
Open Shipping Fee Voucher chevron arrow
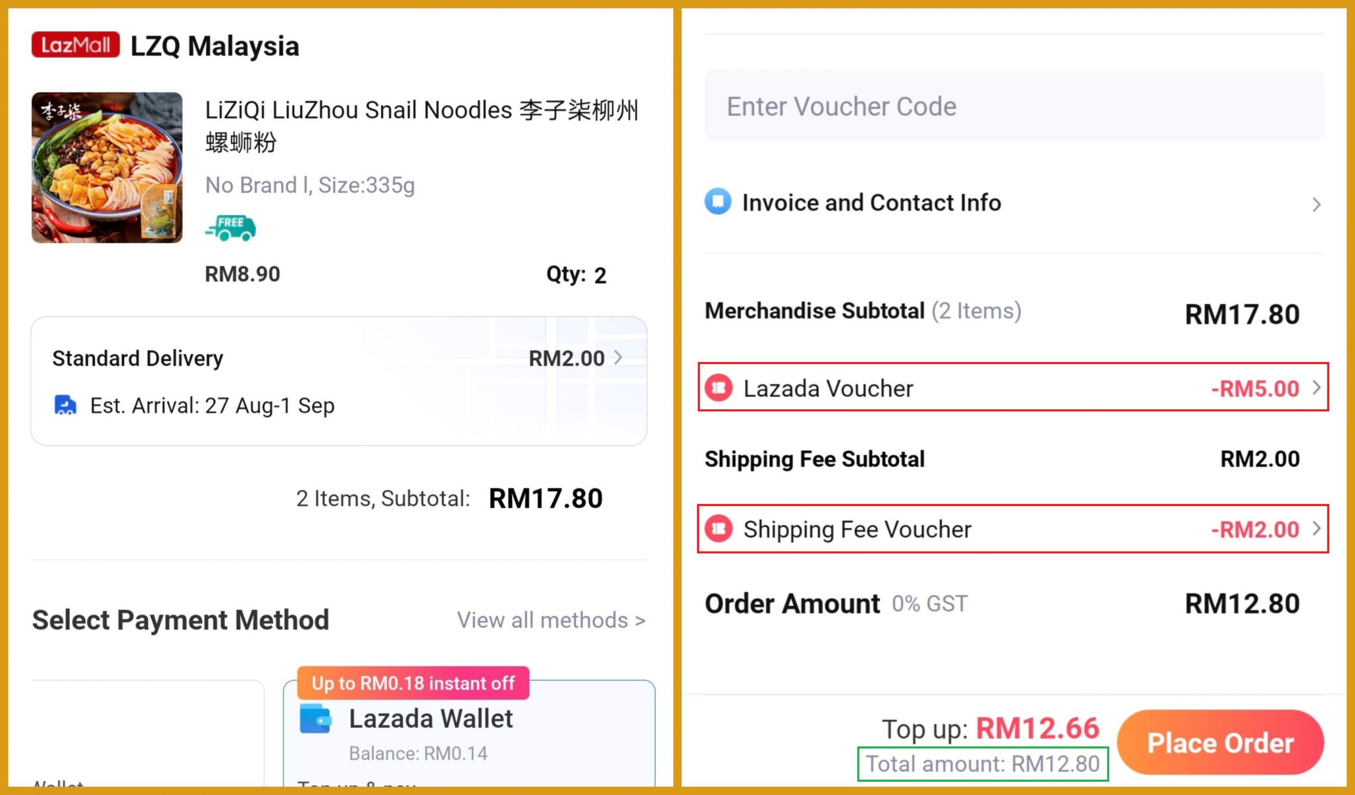(1316, 529)
